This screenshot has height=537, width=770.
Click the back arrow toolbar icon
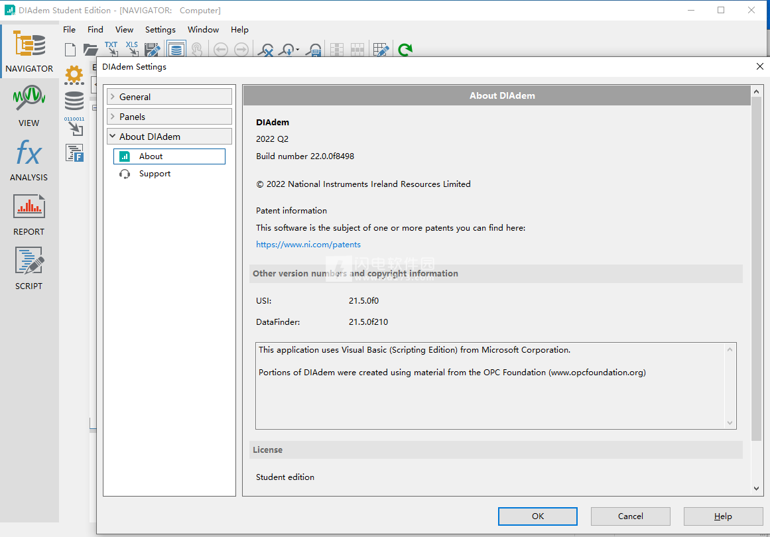click(221, 50)
